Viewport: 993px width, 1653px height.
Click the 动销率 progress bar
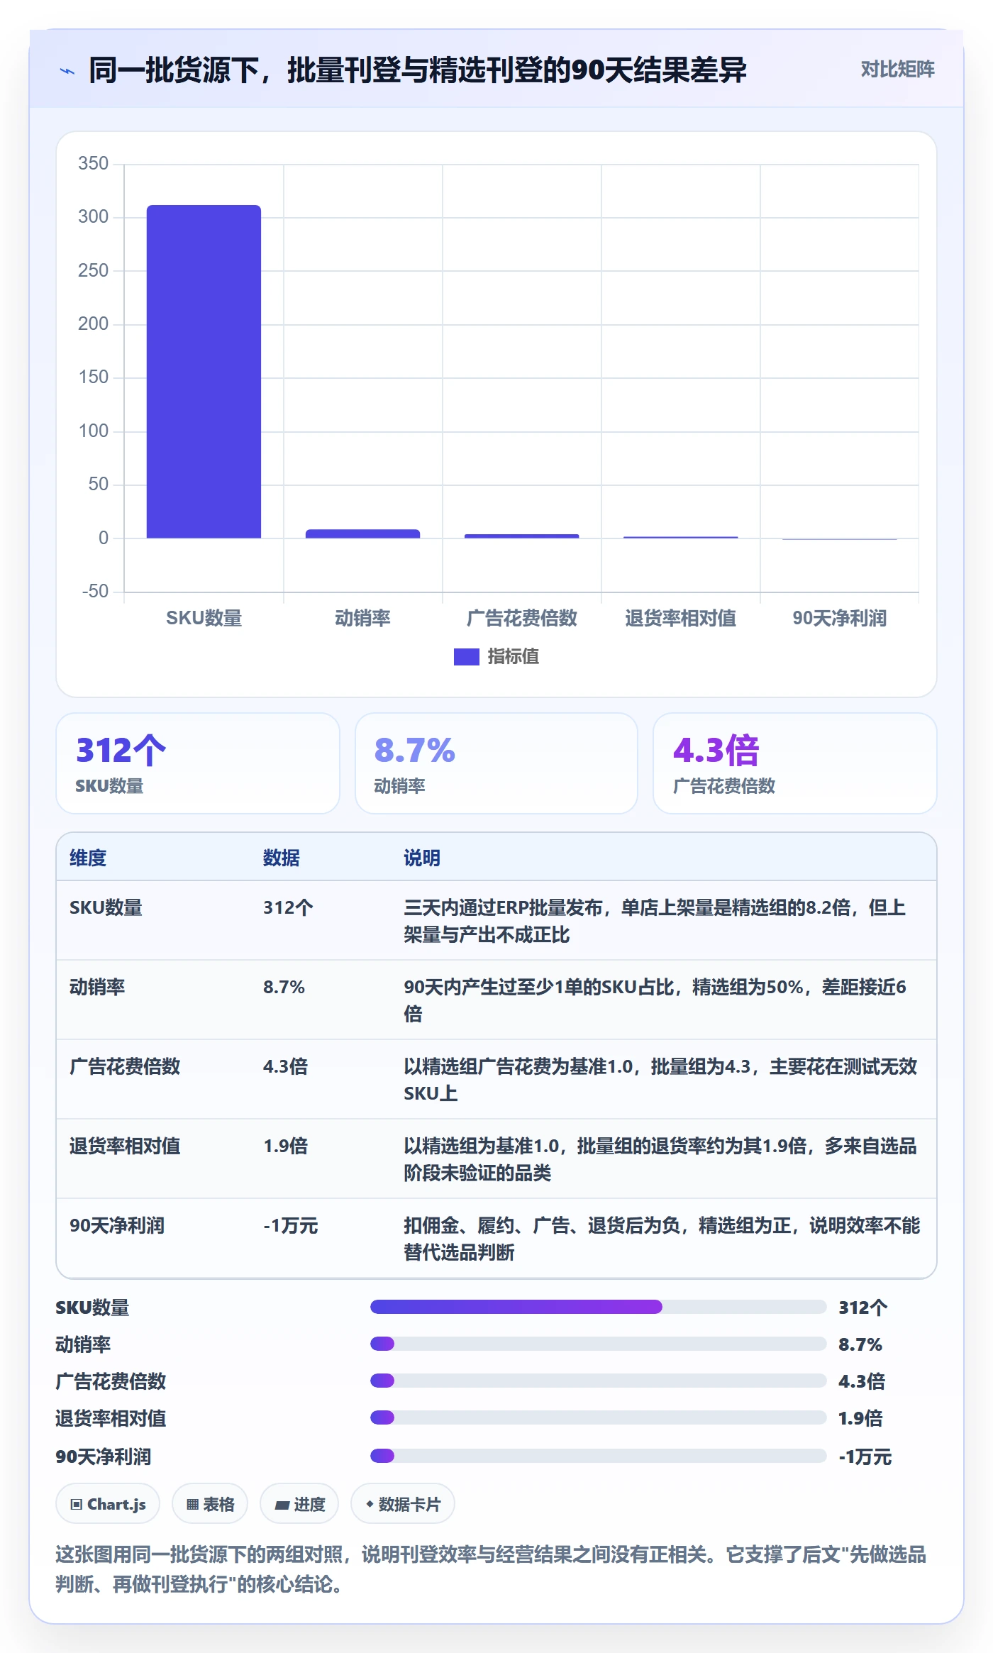tap(598, 1344)
